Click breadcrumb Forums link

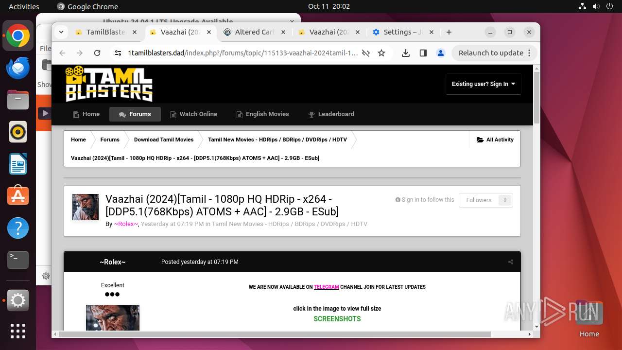coord(110,140)
